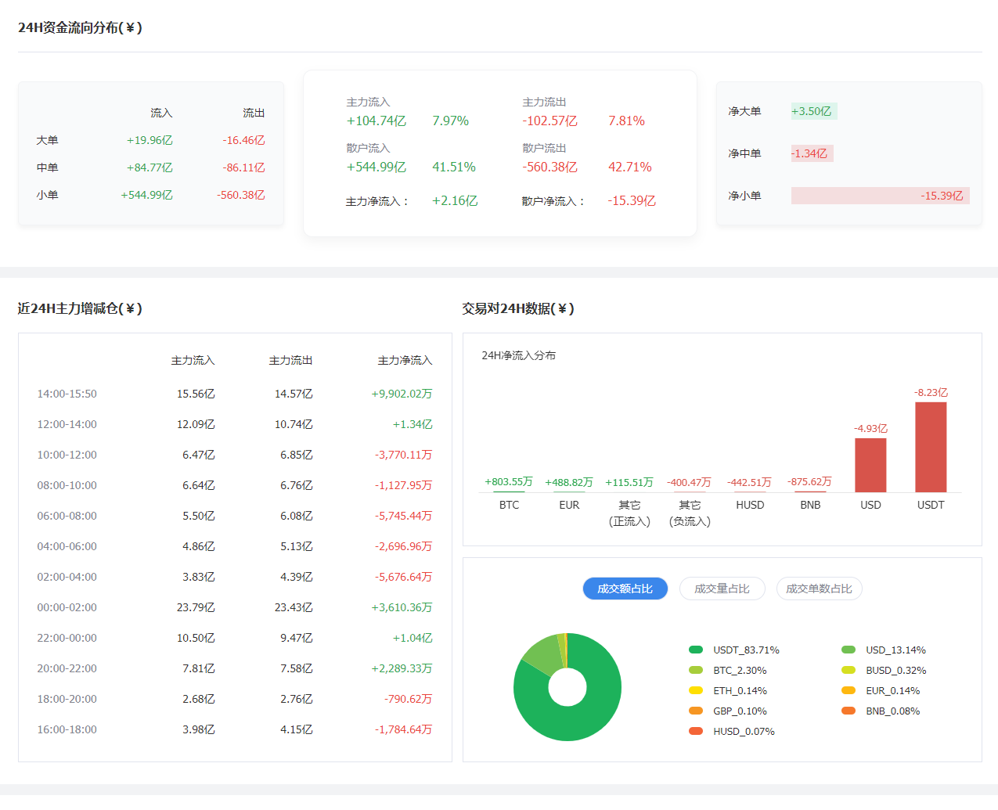Image resolution: width=998 pixels, height=810 pixels.
Task: Click the EUR_0.14% legend icon
Action: [x=848, y=690]
